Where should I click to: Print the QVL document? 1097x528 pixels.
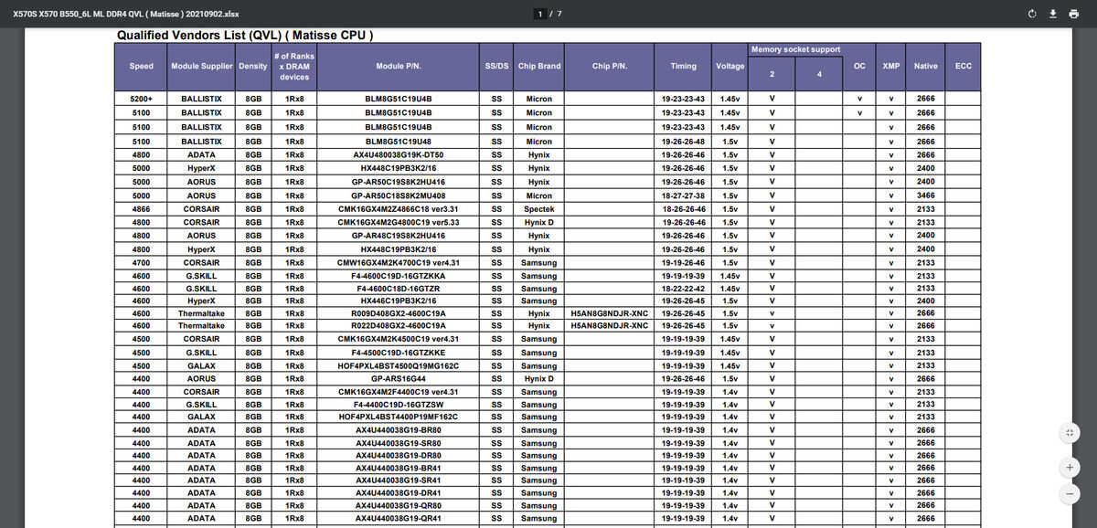[x=1073, y=14]
